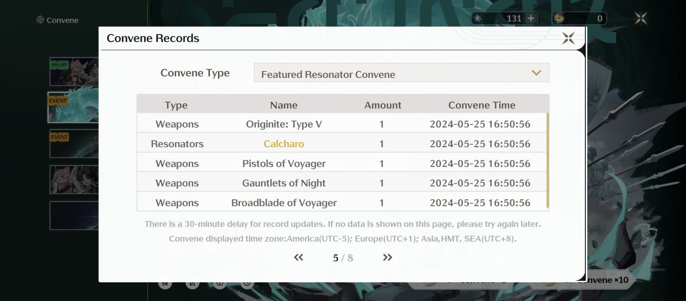Screen dimensions: 686x301
Task: Select the teal dragon EVENT banner
Action: [73, 107]
